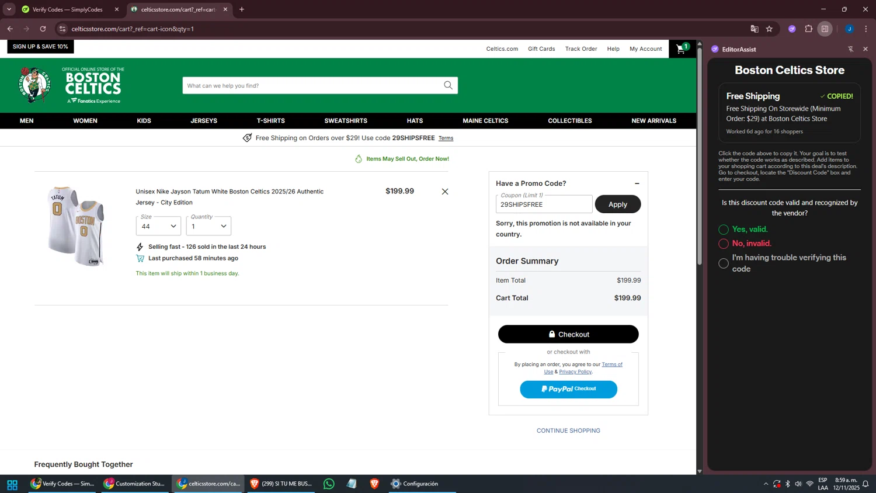Go back with the browser back arrow
The width and height of the screenshot is (876, 493).
pyautogui.click(x=10, y=29)
